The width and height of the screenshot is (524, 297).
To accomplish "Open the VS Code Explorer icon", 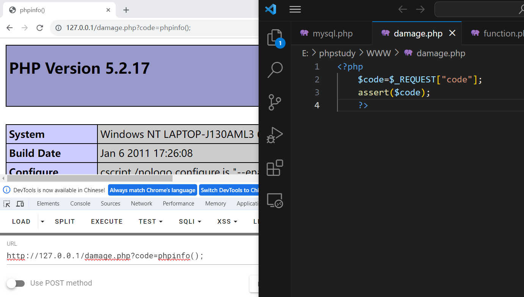I will [x=275, y=38].
